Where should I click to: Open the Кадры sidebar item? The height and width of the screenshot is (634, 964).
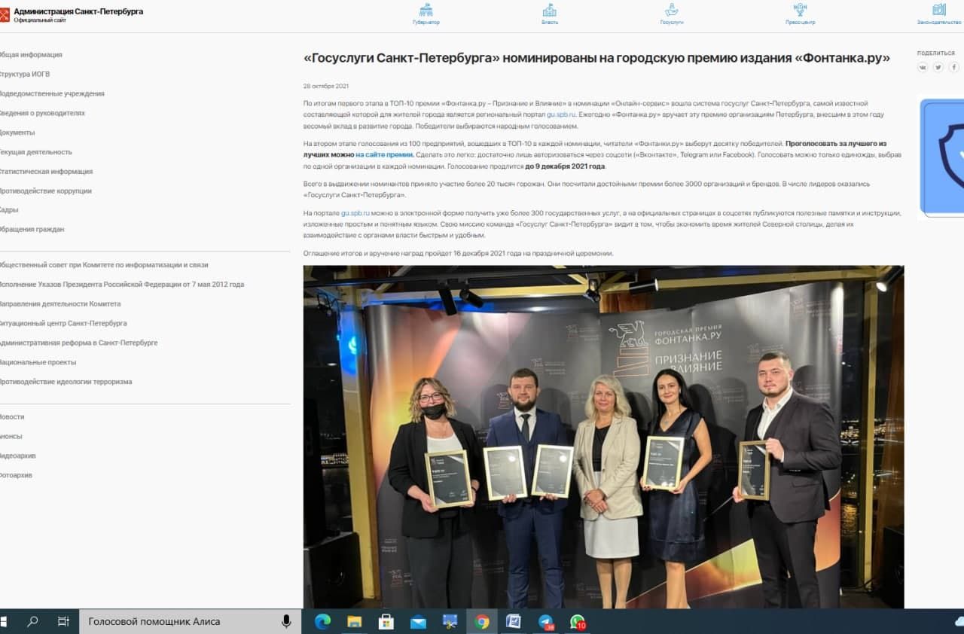click(x=9, y=210)
